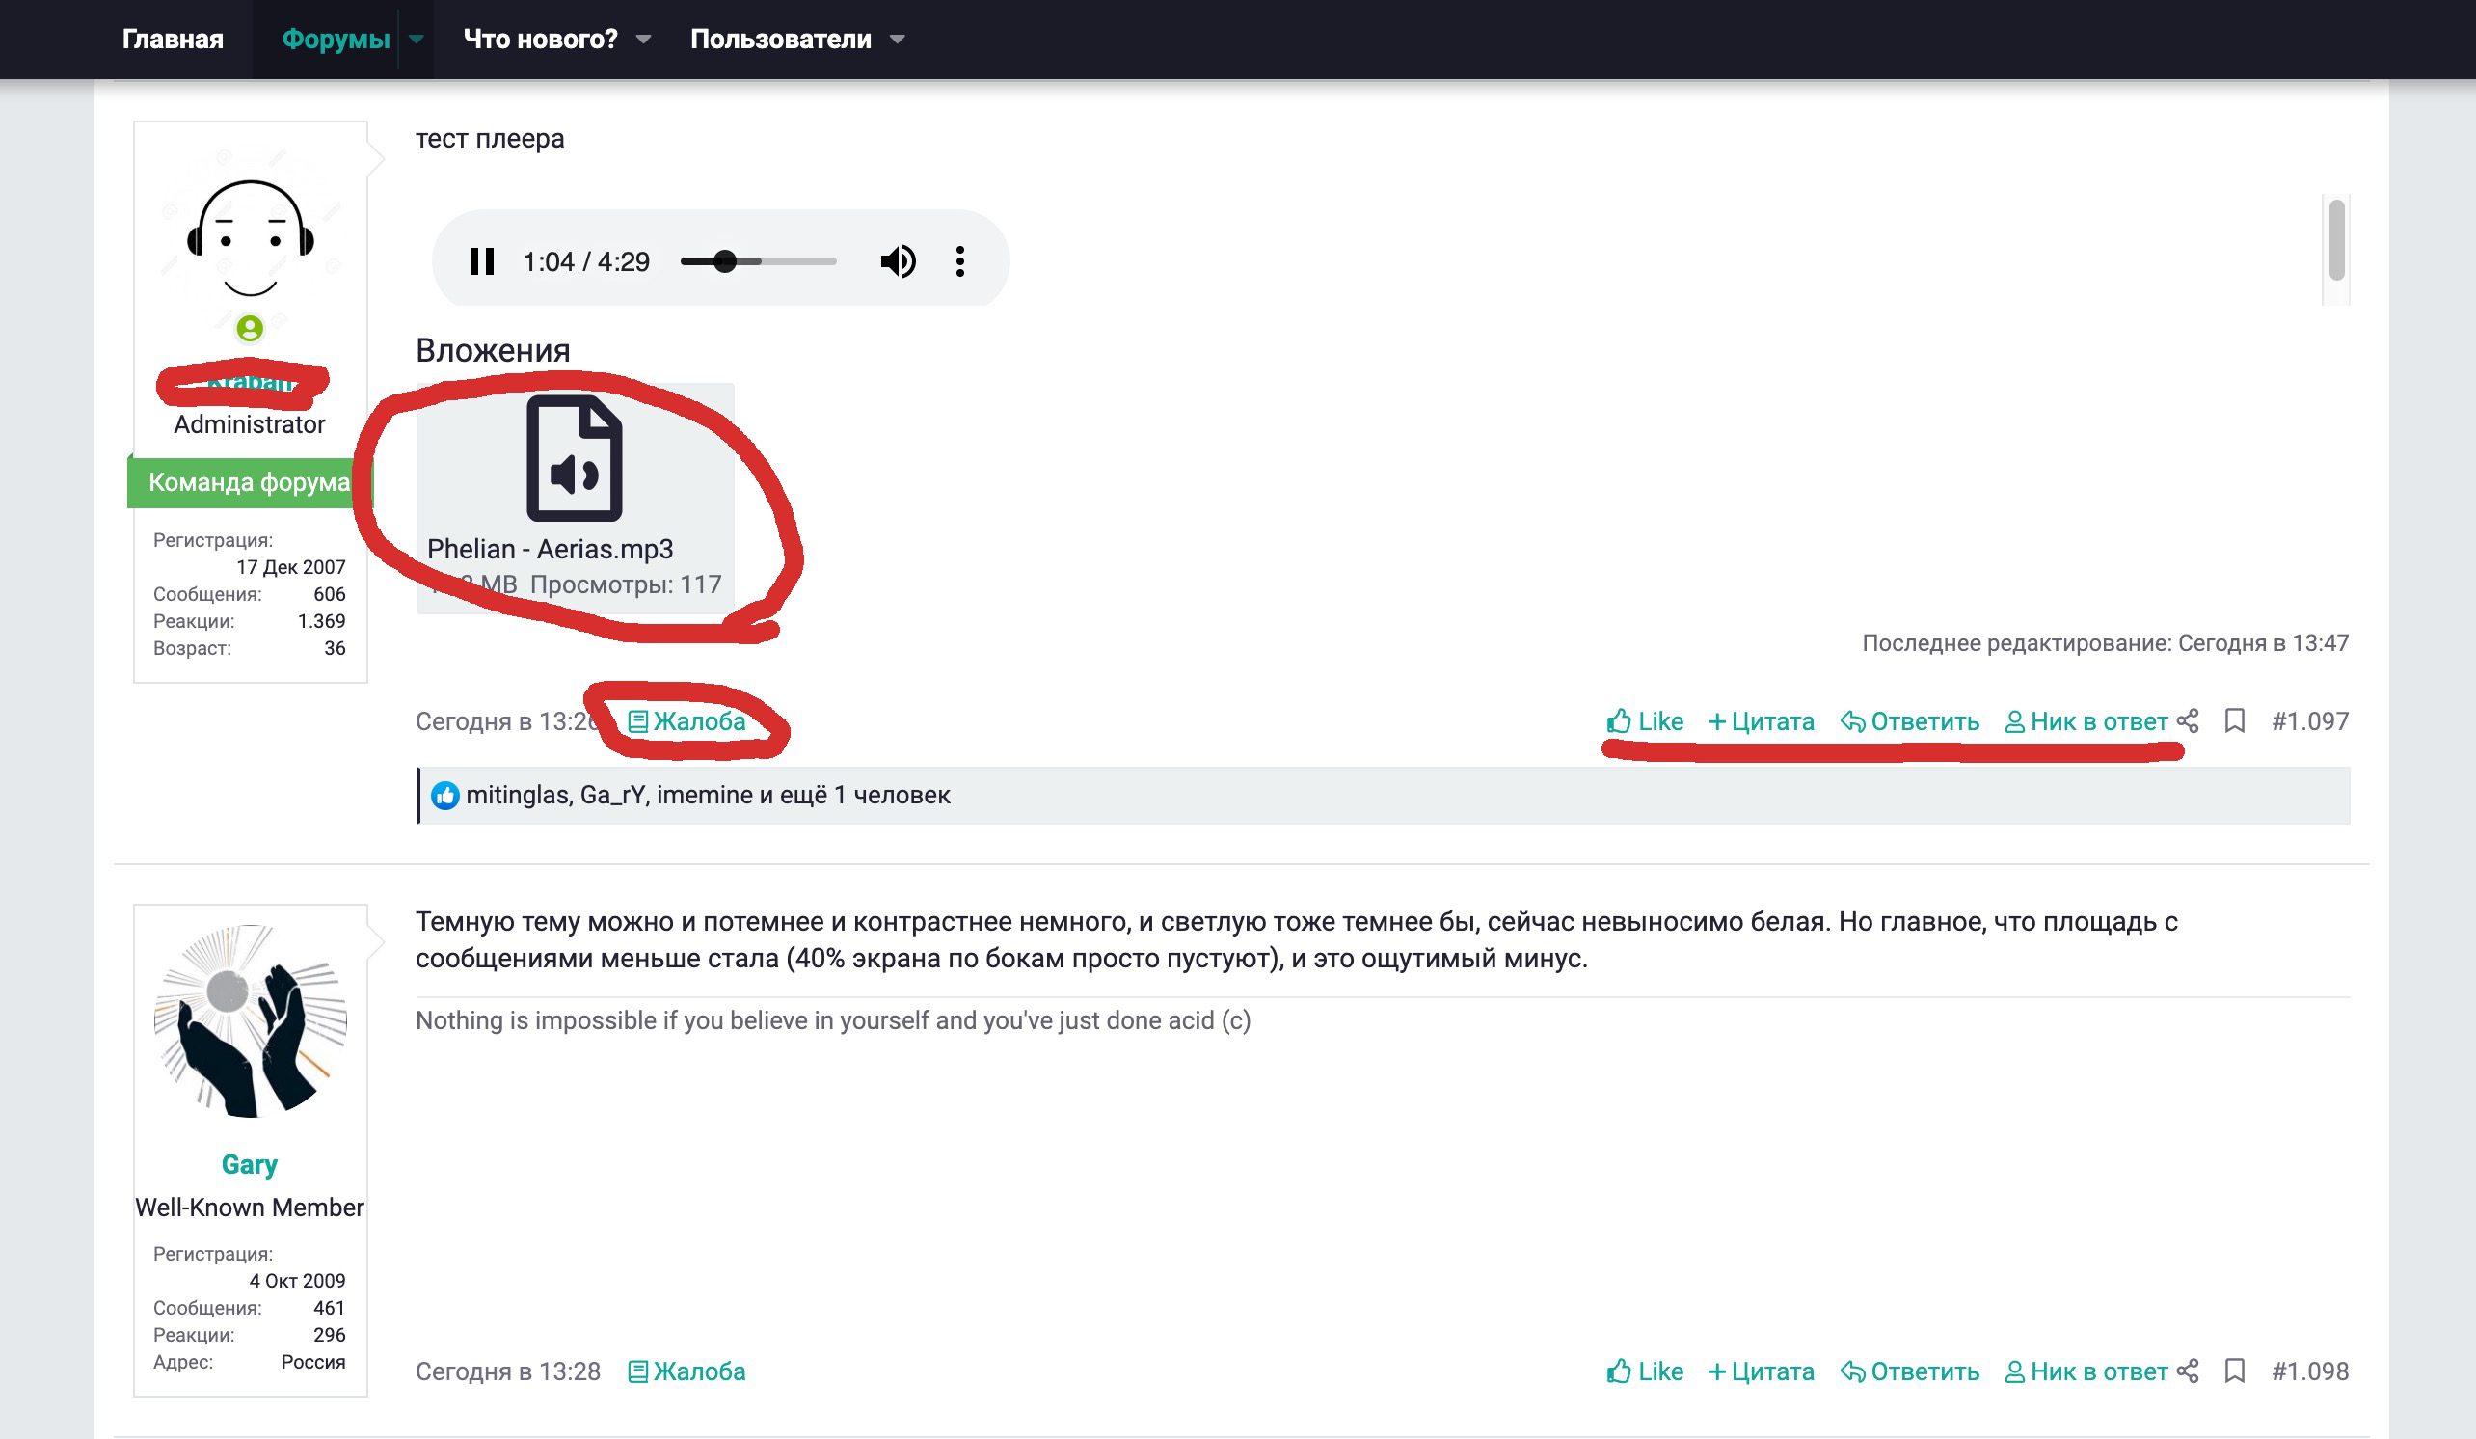Click Gary's avatar image
Screen dimensions: 2476x1439
pos(250,1021)
